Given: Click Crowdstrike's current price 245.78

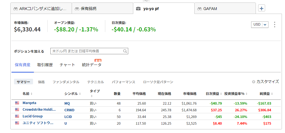Looking at the screenshot, I should click(166, 110).
